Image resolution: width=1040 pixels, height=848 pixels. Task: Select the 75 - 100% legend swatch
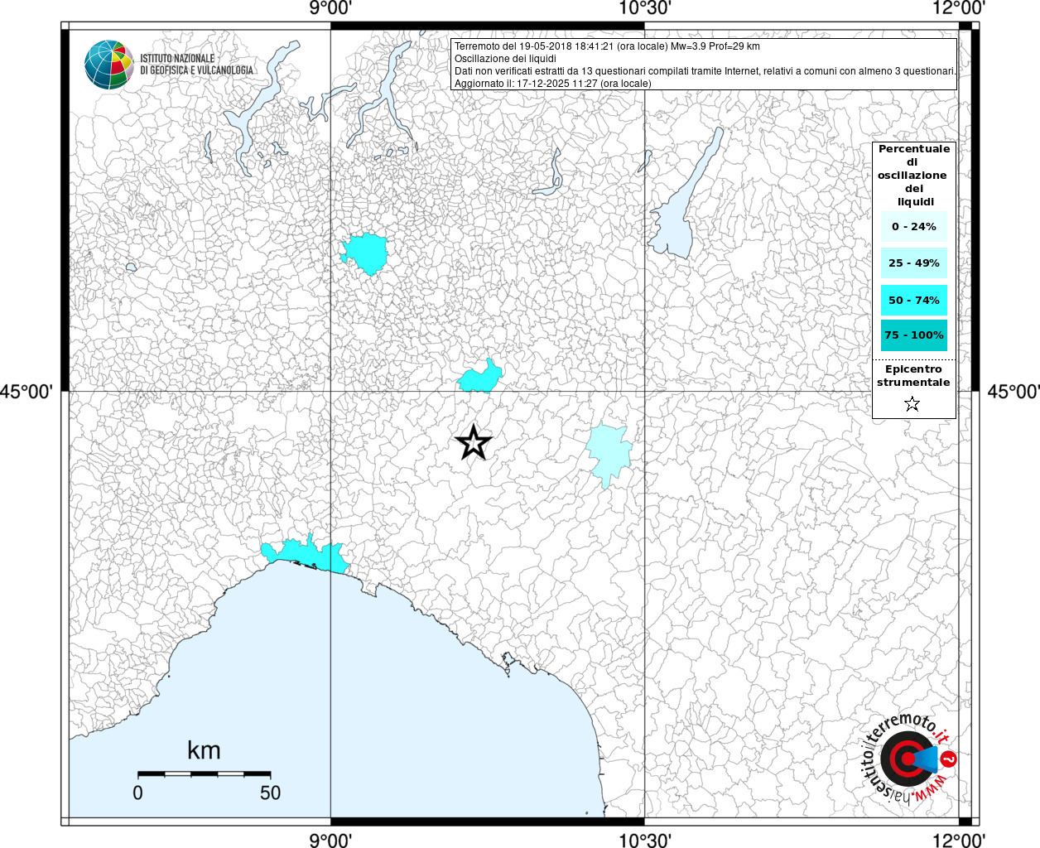[x=913, y=335]
